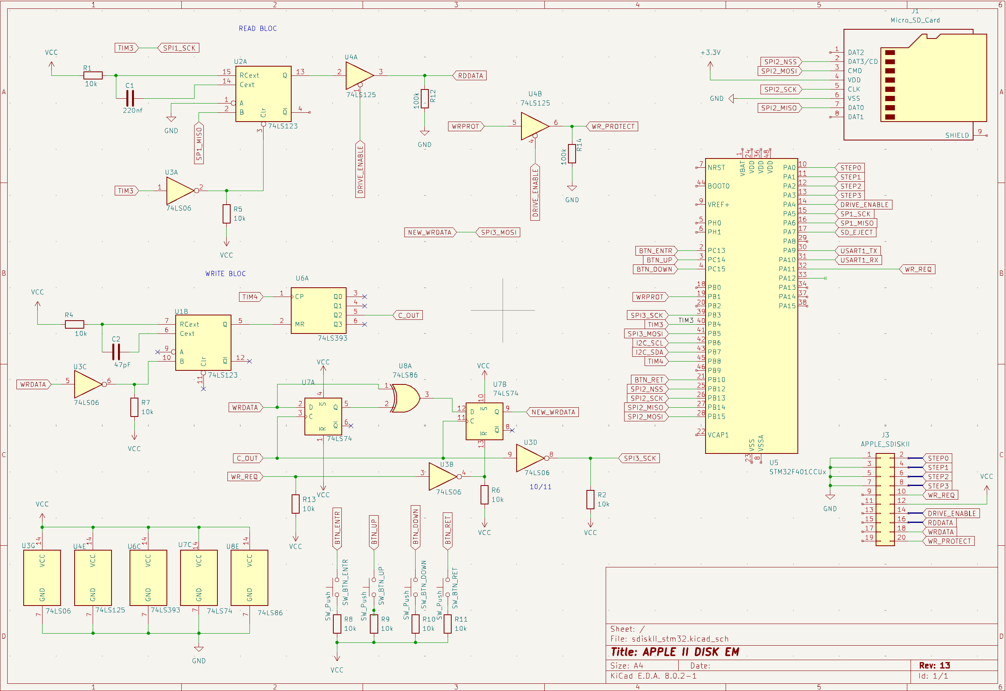Select resistor R13 10k
1006x691 pixels.
(x=296, y=504)
